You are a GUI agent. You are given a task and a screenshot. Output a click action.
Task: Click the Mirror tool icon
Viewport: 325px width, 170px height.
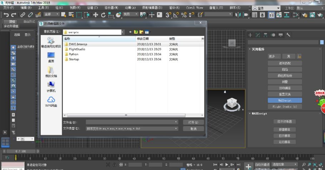(238, 15)
